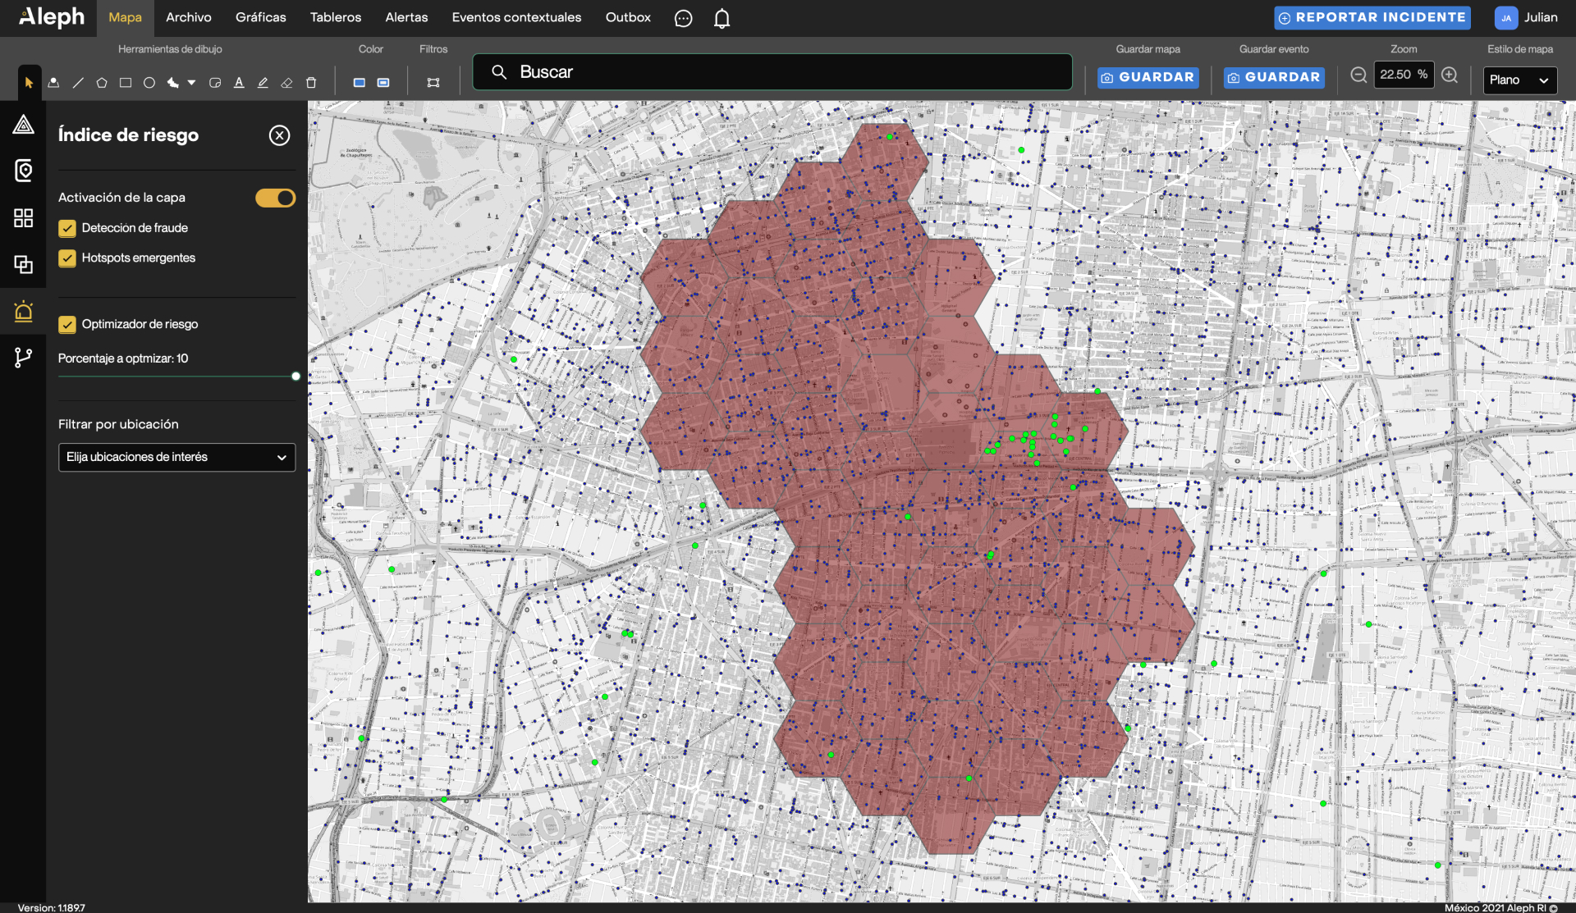The width and height of the screenshot is (1576, 913).
Task: Select the place marker drawing tool
Action: point(53,83)
